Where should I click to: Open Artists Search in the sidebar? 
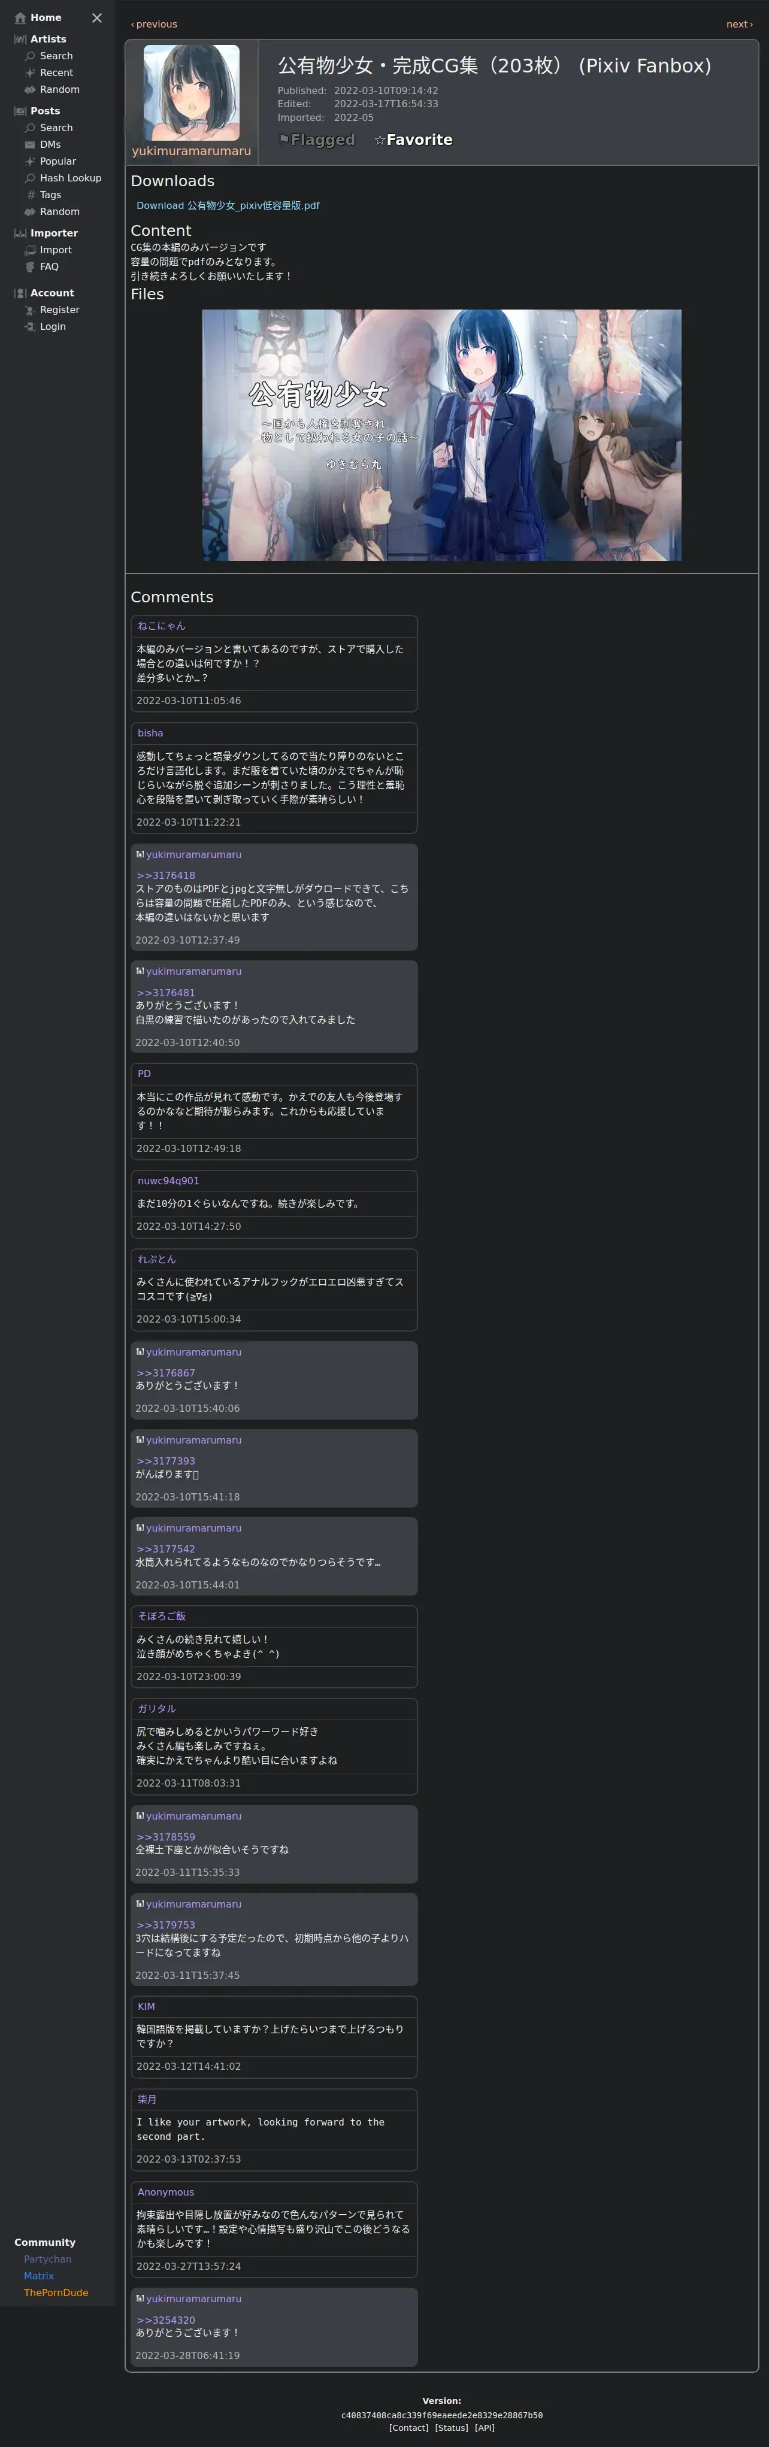56,56
